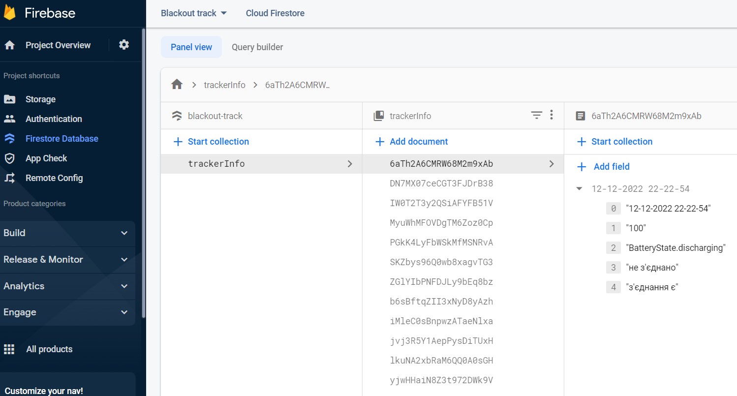Open Storage from project shortcuts
737x396 pixels.
click(40, 99)
